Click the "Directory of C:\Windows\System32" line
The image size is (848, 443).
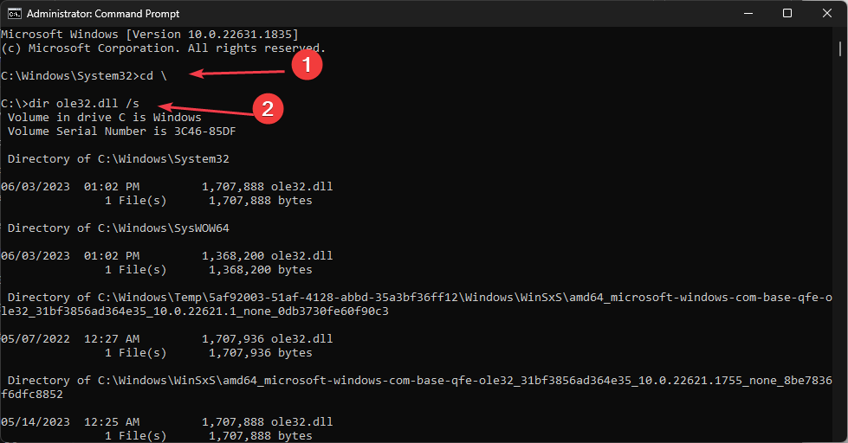118,159
